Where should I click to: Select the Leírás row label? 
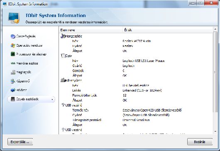76,90
